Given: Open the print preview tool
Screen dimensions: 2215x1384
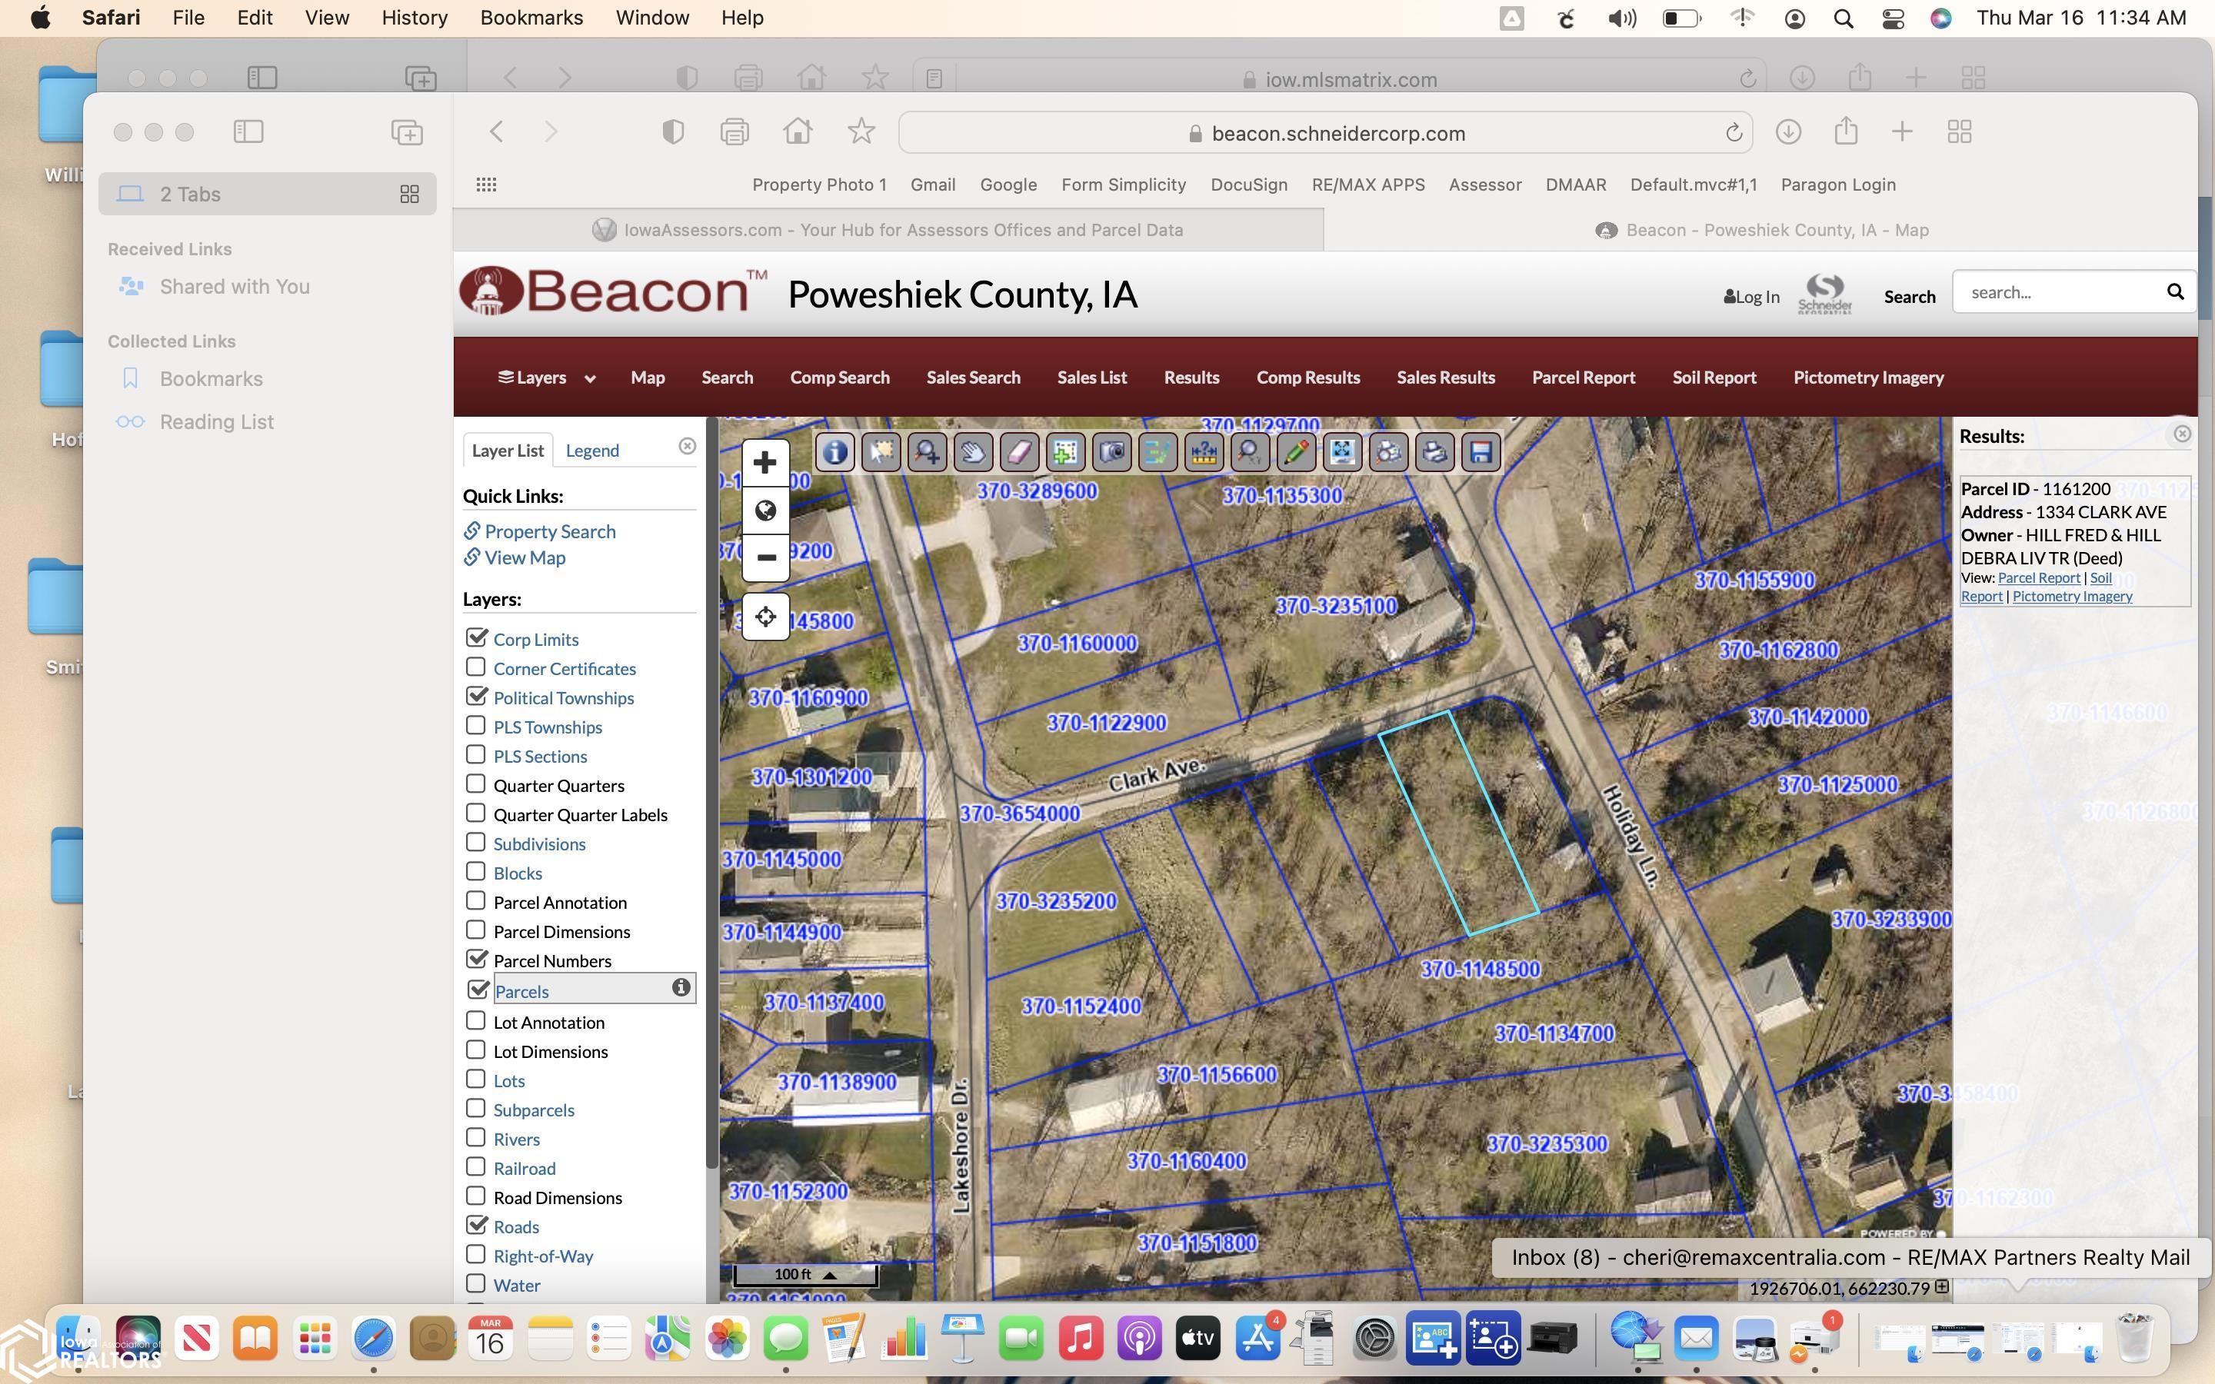Looking at the screenshot, I should [x=1390, y=452].
